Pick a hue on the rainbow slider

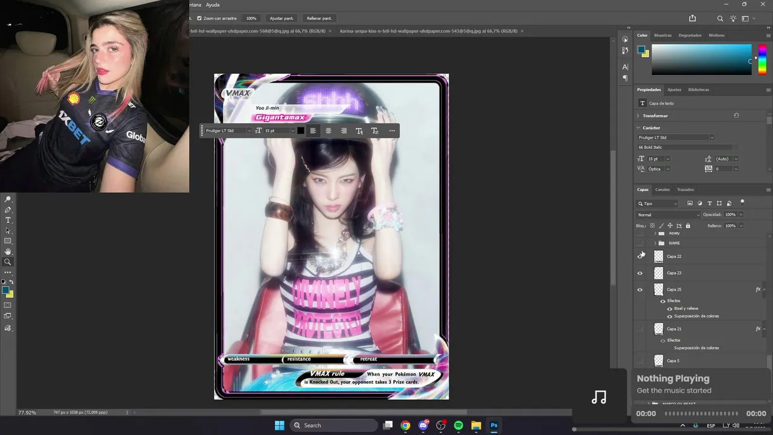762,59
